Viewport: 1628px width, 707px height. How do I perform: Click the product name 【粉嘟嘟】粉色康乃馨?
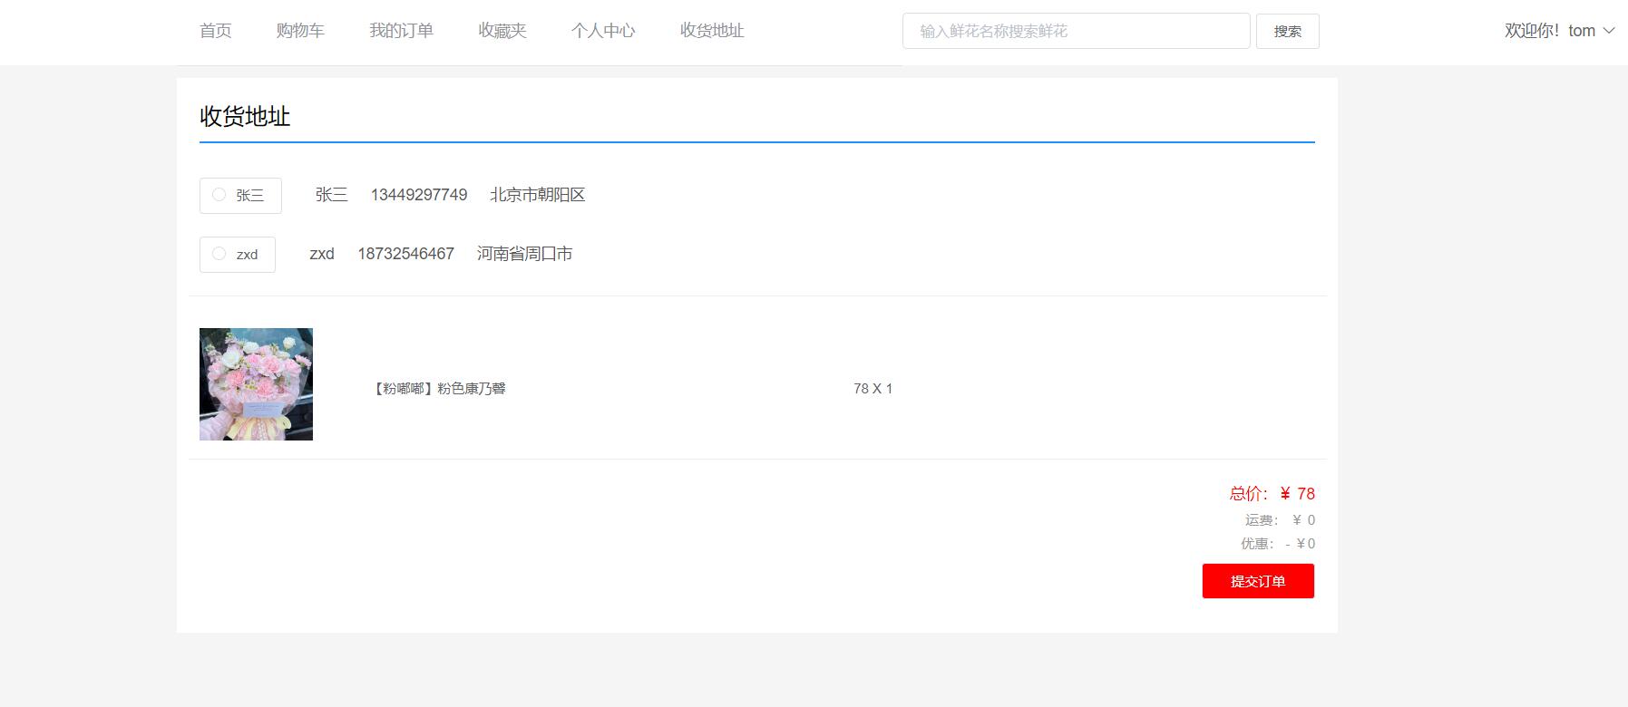click(x=438, y=389)
